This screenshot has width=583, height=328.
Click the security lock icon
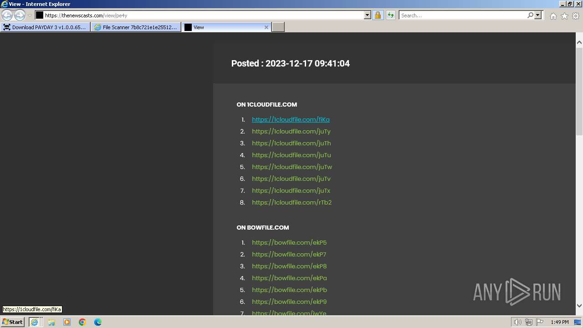(378, 15)
